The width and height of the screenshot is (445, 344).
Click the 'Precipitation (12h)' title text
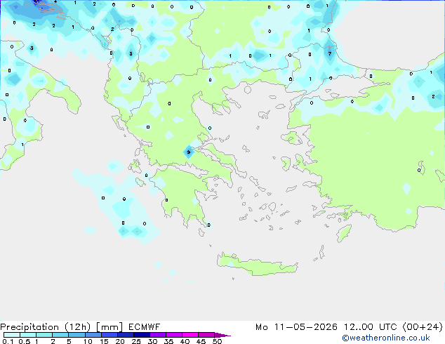pyautogui.click(x=46, y=327)
